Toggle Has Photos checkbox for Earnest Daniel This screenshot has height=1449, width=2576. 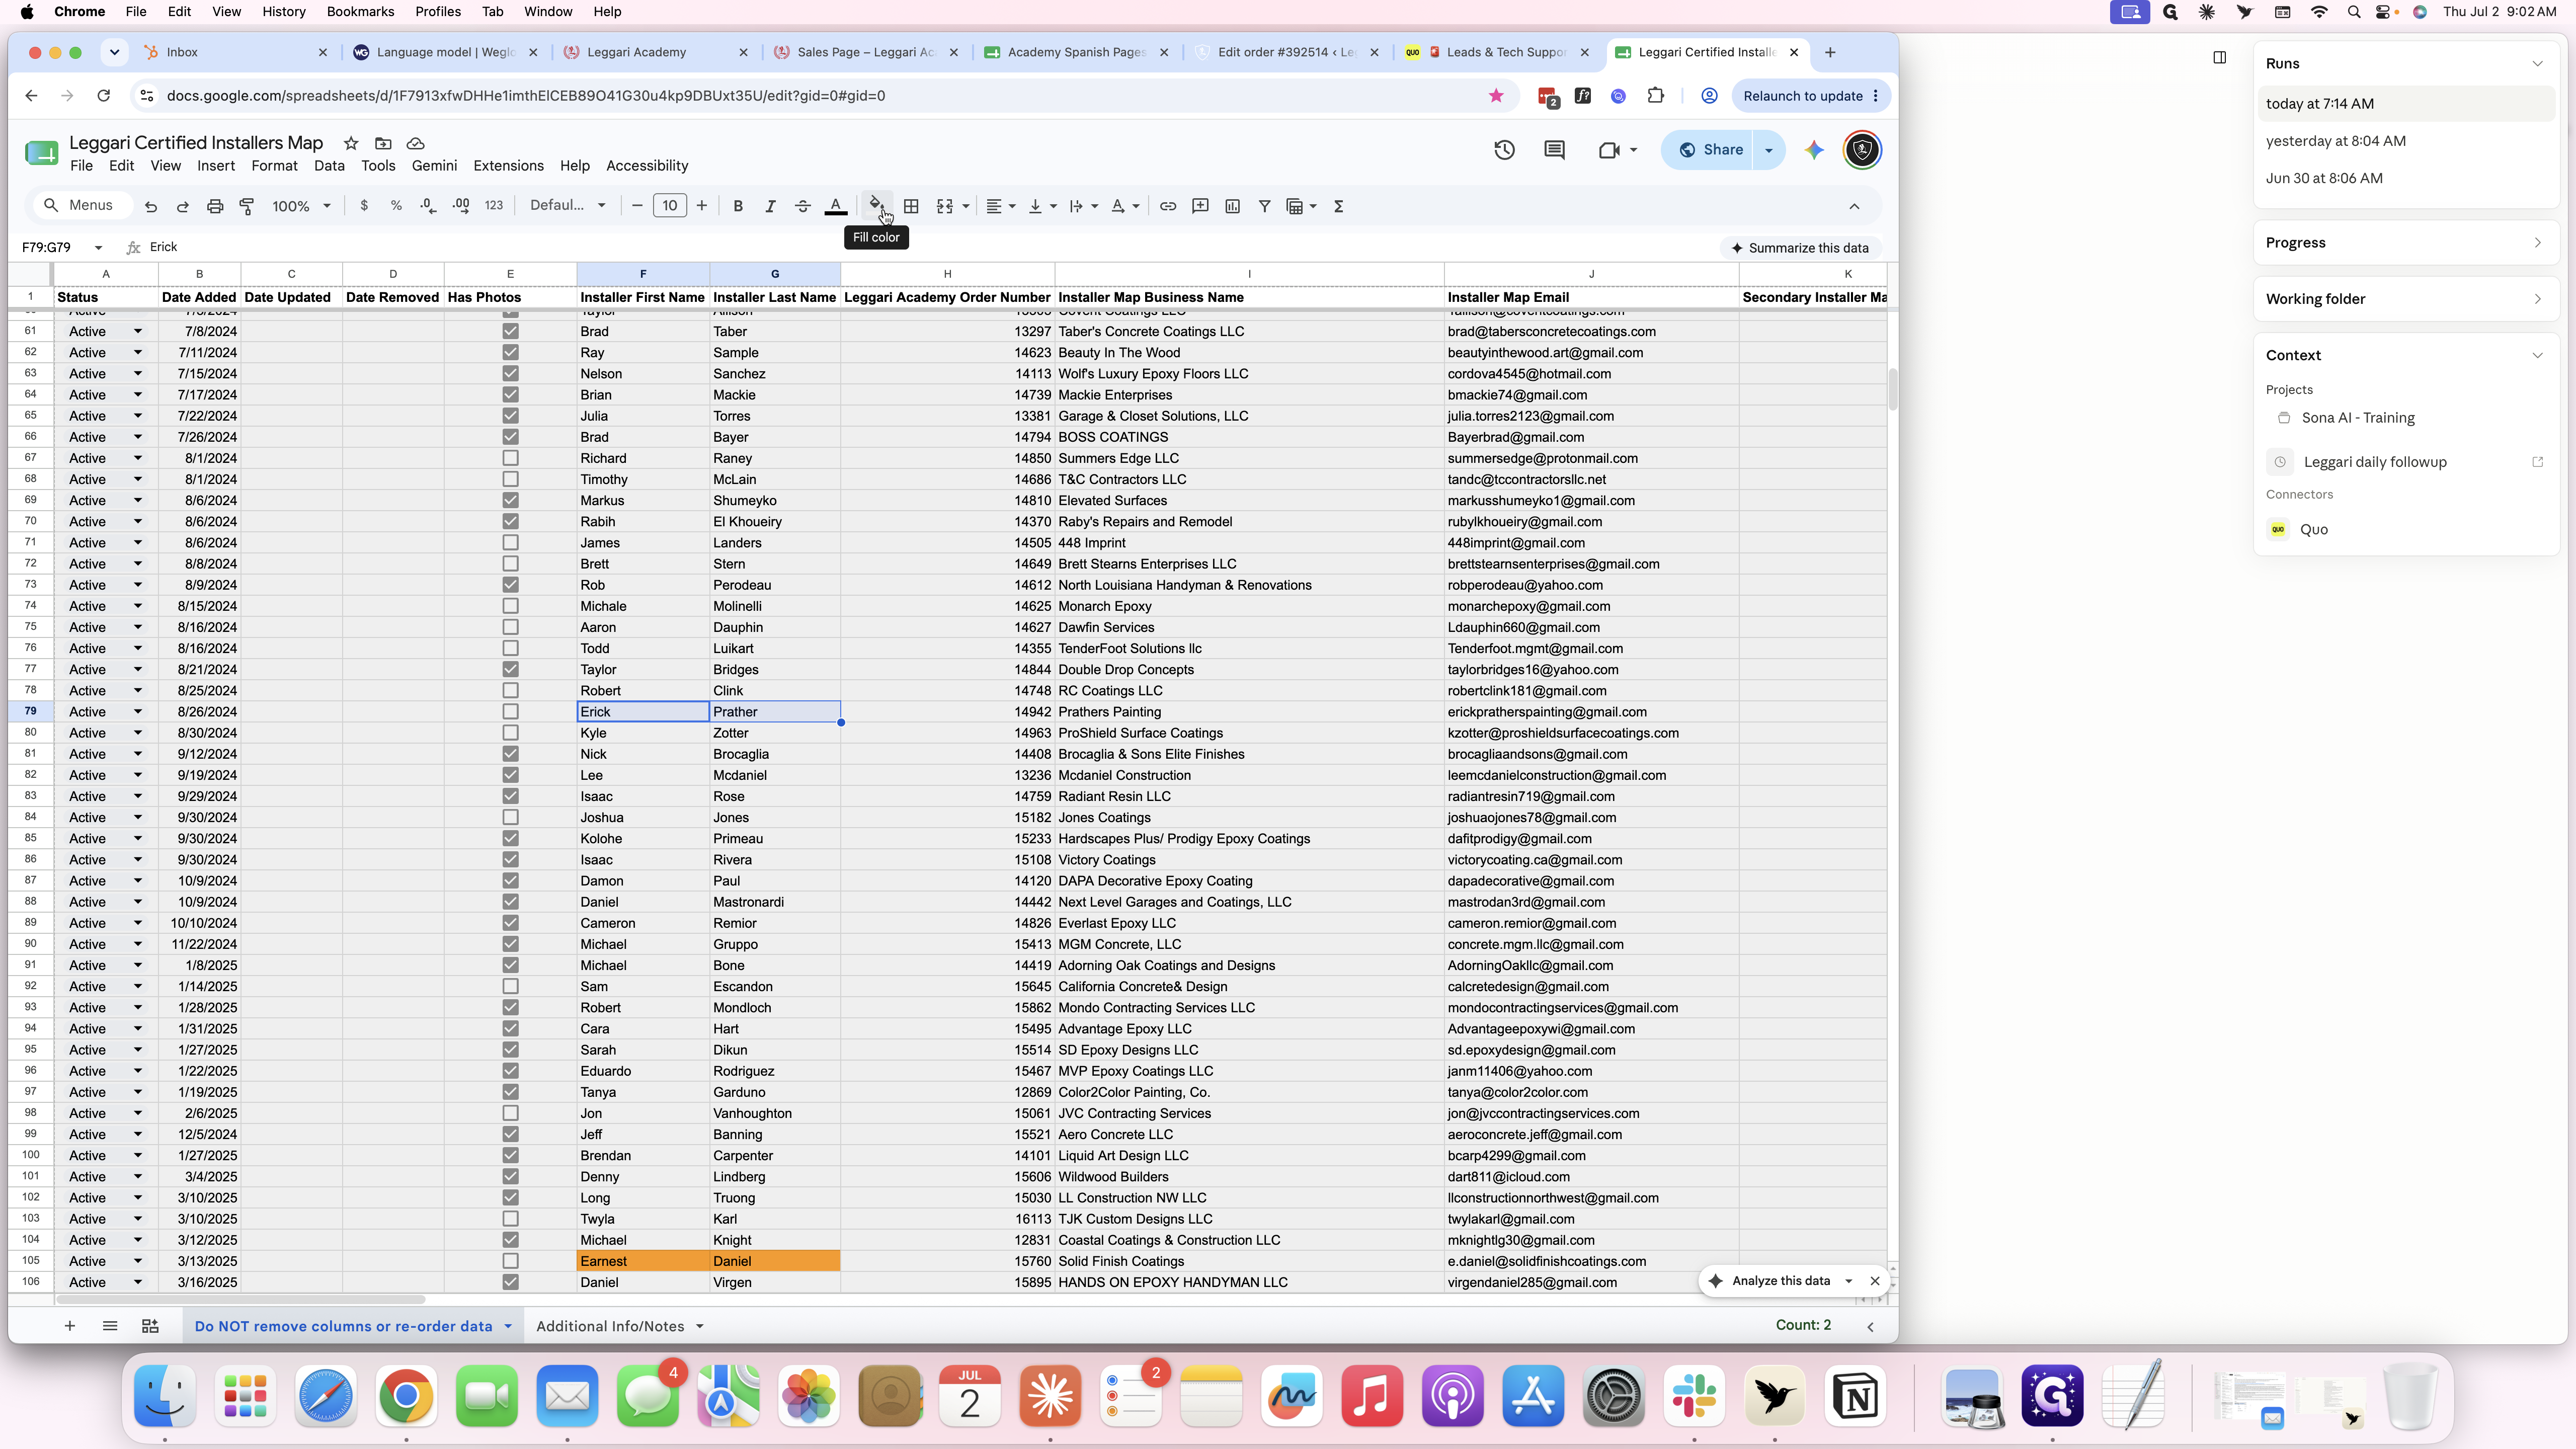coord(510,1261)
